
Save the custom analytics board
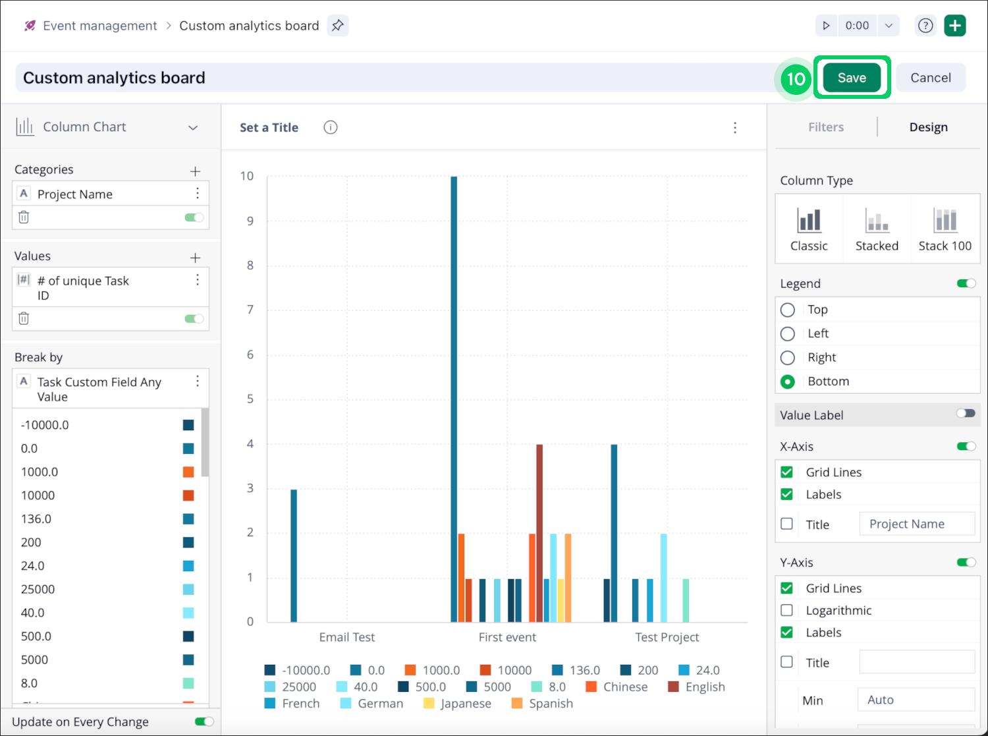[852, 78]
